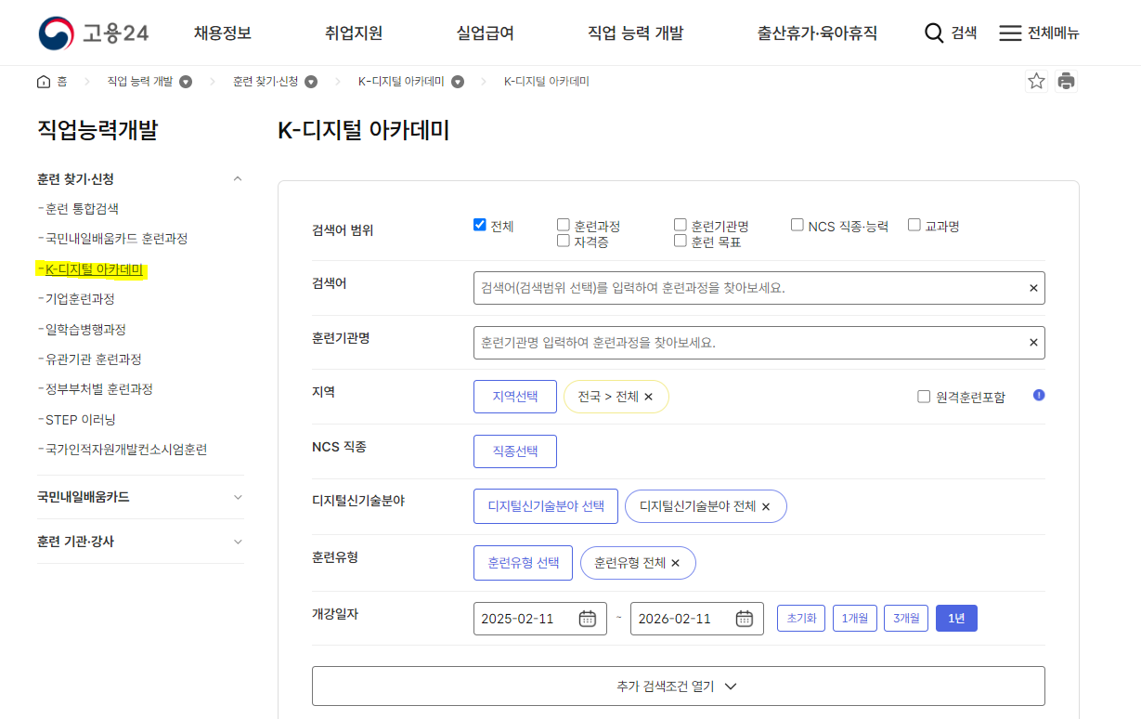1141x719 pixels.
Task: Set date range to 1개월
Action: tap(855, 619)
